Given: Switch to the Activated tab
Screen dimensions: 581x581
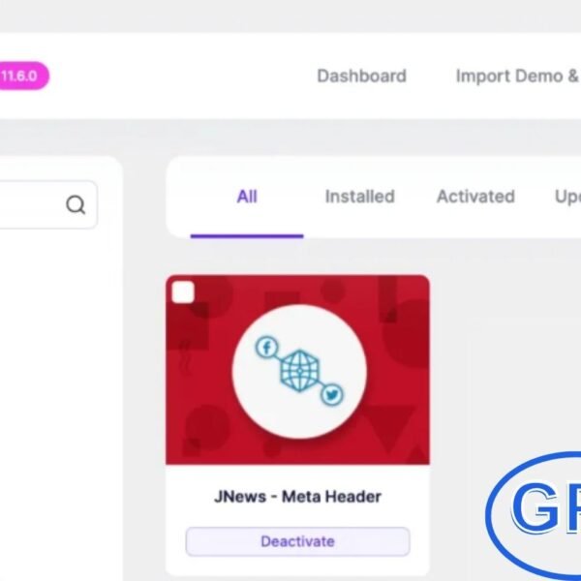Looking at the screenshot, I should point(475,197).
